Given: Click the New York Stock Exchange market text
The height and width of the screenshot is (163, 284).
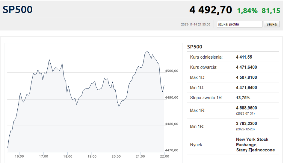Looking at the screenshot, I should 252,142.
